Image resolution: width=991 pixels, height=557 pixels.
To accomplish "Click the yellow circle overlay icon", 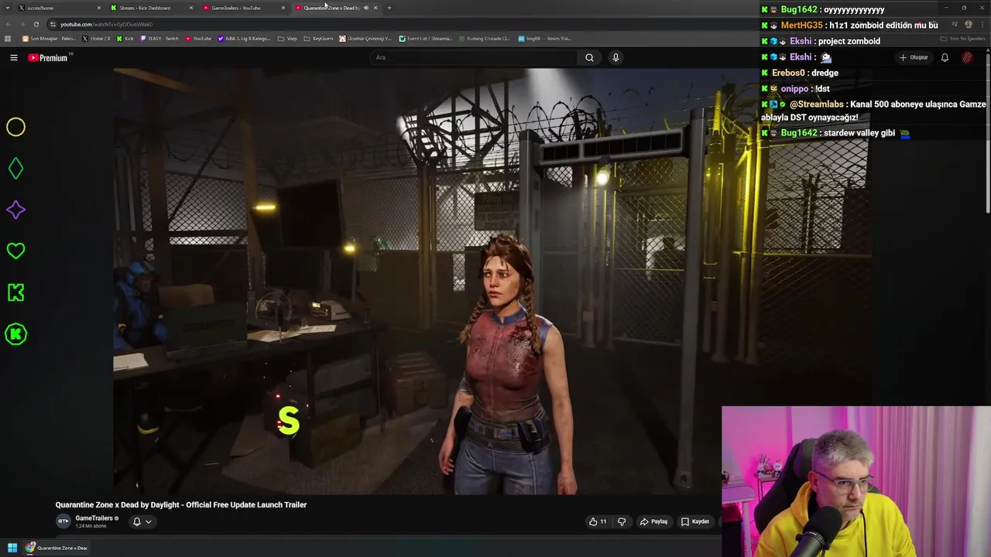I will 15,127.
